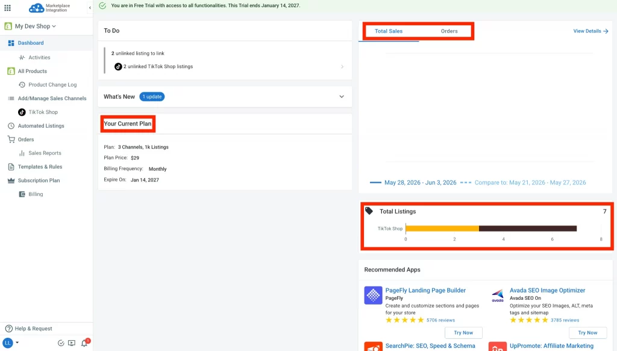617x351 pixels.
Task: Click billing frequency Monthly value
Action: (x=157, y=169)
